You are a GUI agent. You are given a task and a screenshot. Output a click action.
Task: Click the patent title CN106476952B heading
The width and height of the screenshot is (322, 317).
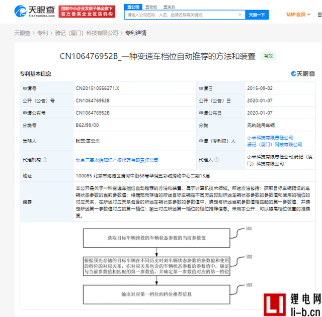click(x=157, y=56)
